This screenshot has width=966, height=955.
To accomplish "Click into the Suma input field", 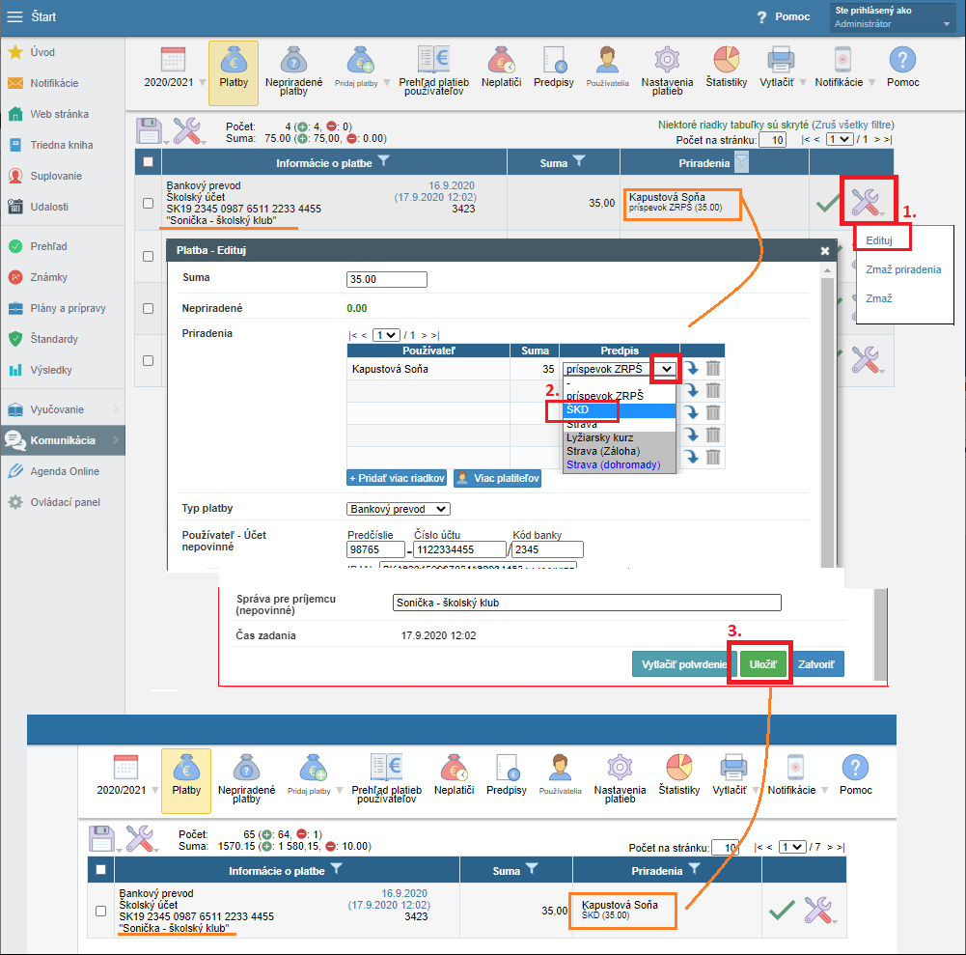I will (386, 280).
